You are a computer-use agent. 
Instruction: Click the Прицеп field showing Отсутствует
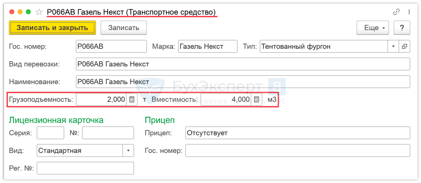pyautogui.click(x=297, y=133)
